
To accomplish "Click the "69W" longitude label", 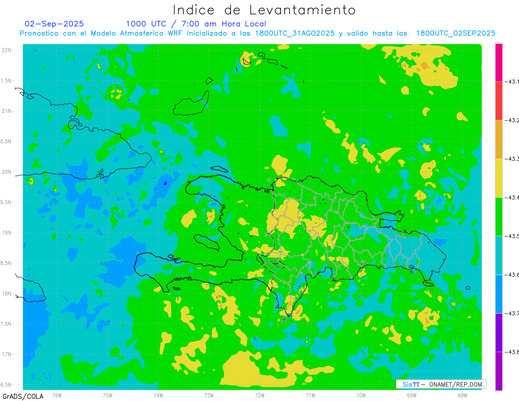I will pyautogui.click(x=411, y=395).
